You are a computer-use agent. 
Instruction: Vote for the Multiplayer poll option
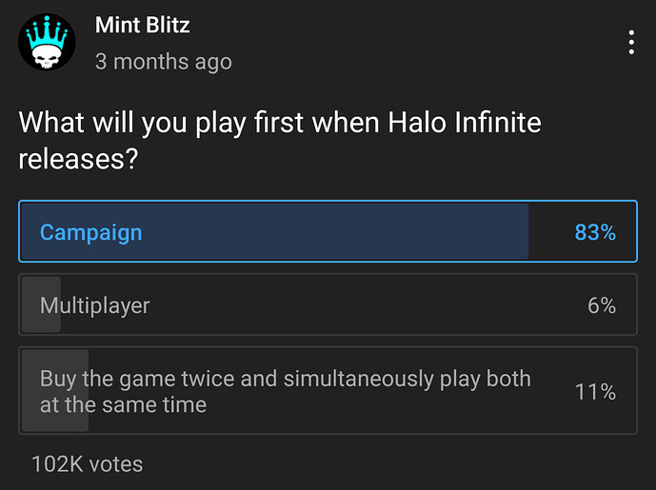point(328,304)
